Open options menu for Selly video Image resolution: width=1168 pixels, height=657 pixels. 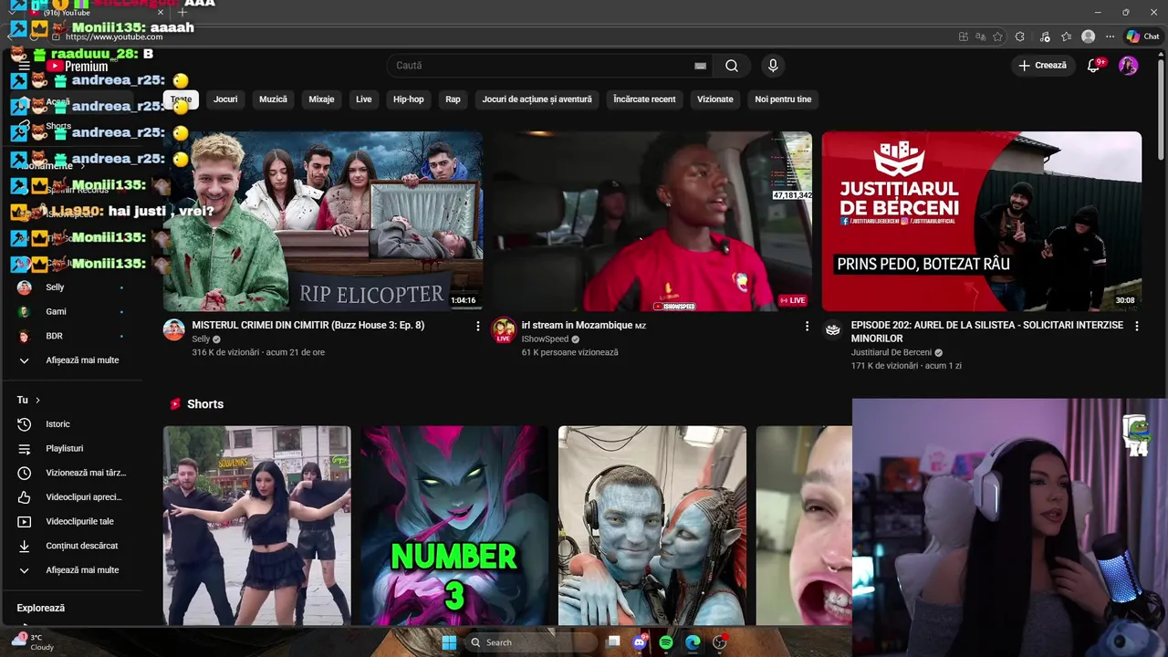pyautogui.click(x=477, y=326)
